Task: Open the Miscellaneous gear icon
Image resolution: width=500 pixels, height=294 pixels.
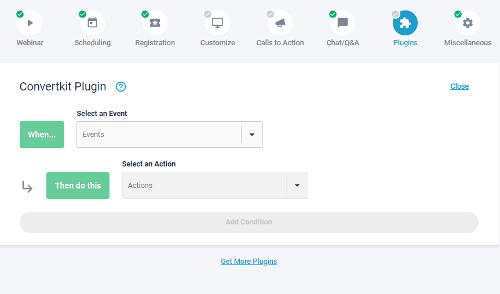Action: click(468, 23)
